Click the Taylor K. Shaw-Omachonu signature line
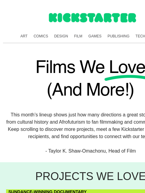 pyautogui.click(x=91, y=151)
